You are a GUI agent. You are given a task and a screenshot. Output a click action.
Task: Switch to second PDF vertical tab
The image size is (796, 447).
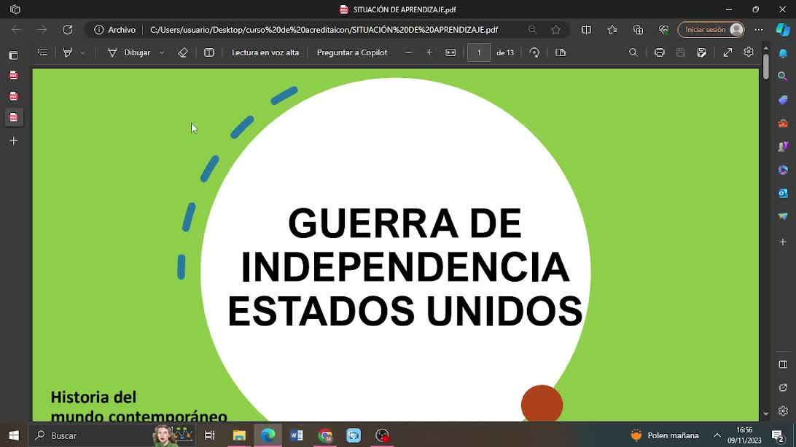(14, 96)
